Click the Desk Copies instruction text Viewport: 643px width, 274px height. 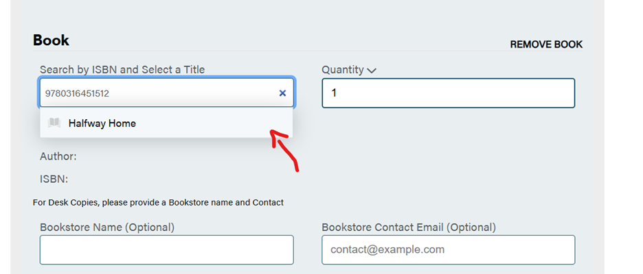click(x=158, y=202)
